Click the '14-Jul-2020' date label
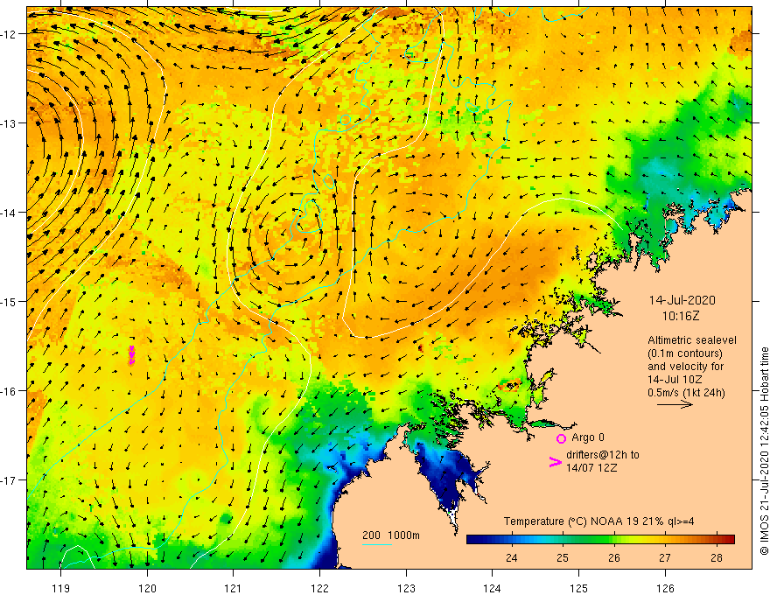 pyautogui.click(x=682, y=300)
